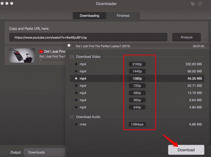Screen dimensions: 211x157
Task: Click the Download Video film icon
Action: click(x=72, y=57)
